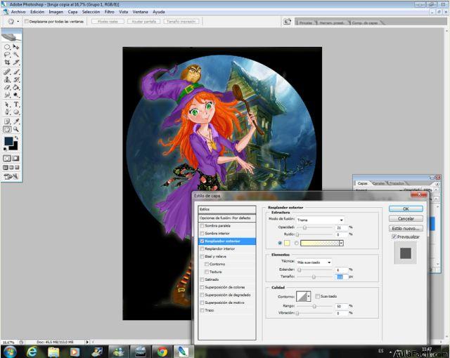The height and width of the screenshot is (358, 450).
Task: Open the Archivo menu
Action: [18, 12]
